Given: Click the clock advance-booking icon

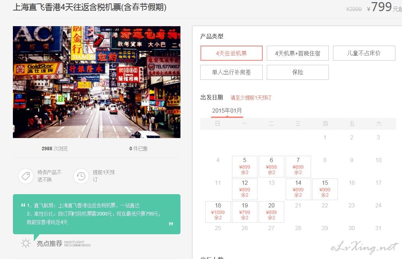Looking at the screenshot, I should [81, 176].
